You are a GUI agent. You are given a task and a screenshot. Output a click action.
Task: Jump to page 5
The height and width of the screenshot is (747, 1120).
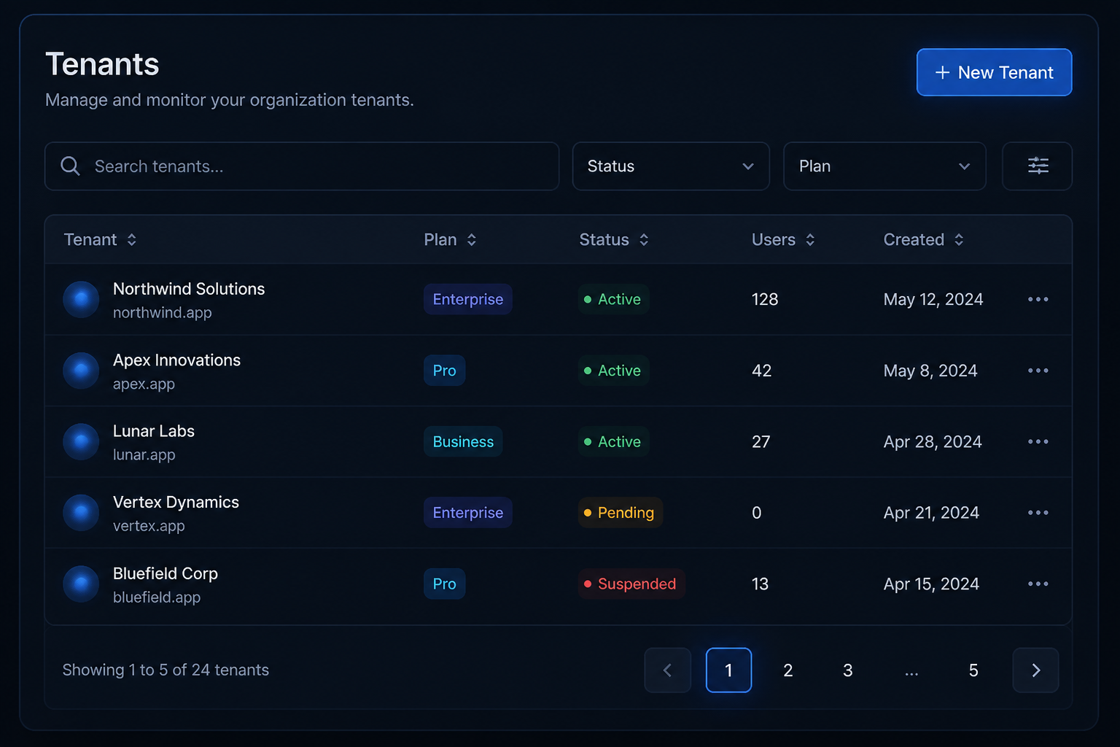pos(973,670)
